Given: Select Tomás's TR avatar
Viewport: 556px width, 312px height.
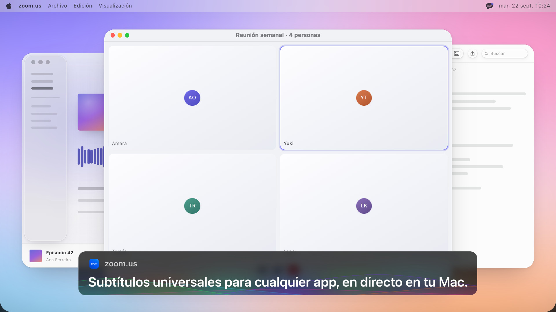Looking at the screenshot, I should pyautogui.click(x=192, y=206).
